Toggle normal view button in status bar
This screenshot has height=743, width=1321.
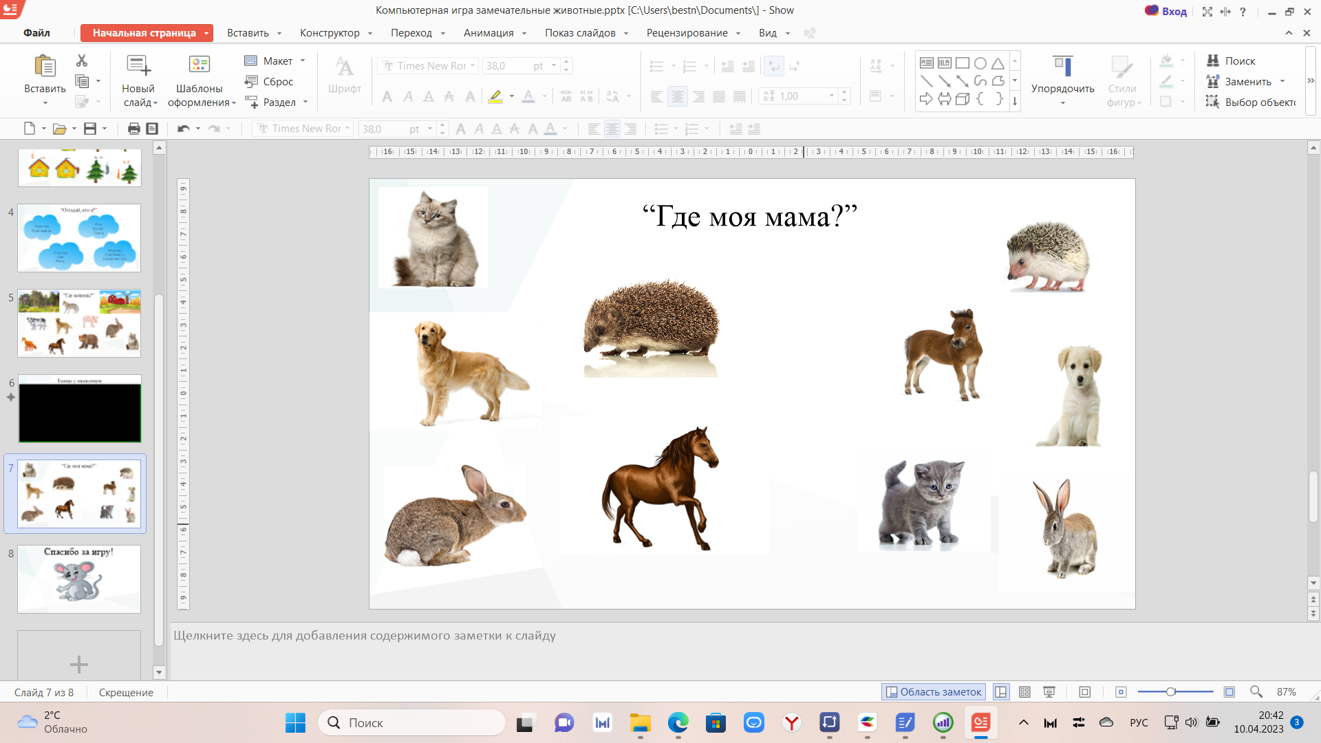pyautogui.click(x=1001, y=692)
